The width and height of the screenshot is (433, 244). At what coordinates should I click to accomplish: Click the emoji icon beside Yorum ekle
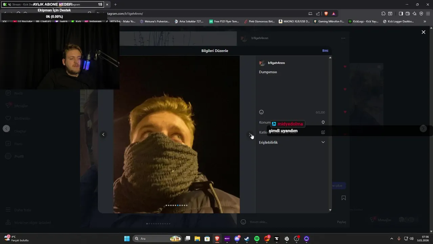click(x=243, y=222)
